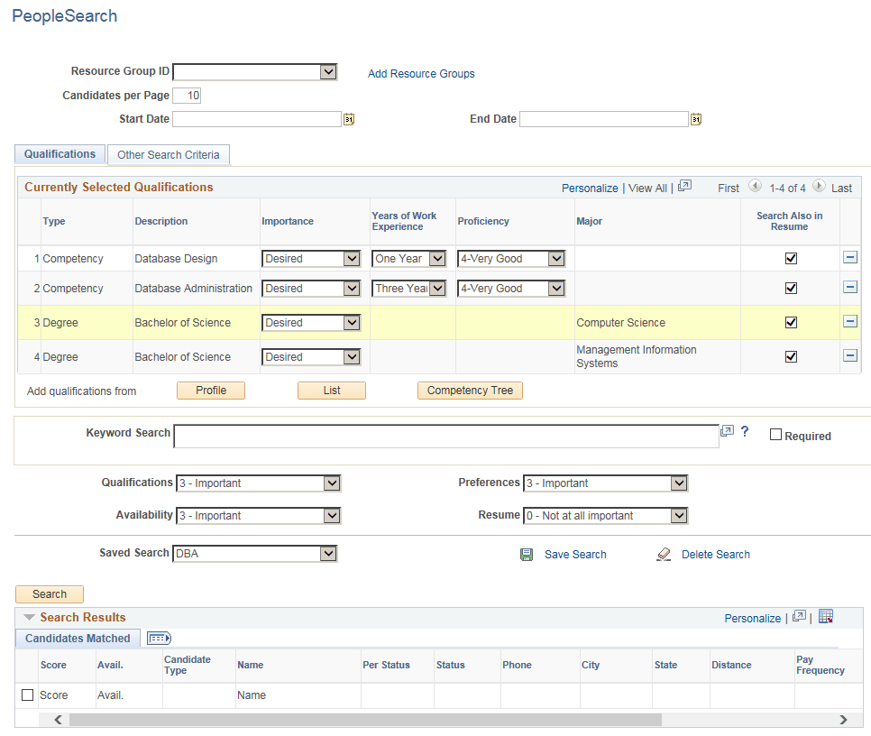Open the Resource Group ID dropdown
This screenshot has width=871, height=736.
tap(330, 71)
